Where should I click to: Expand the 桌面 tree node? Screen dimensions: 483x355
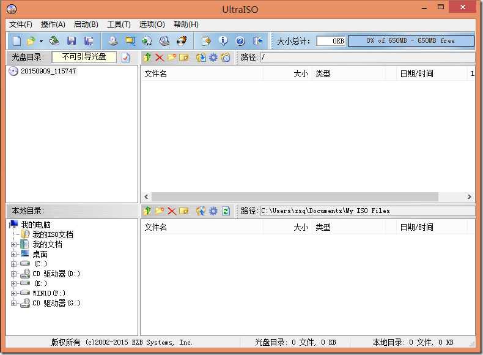point(13,255)
